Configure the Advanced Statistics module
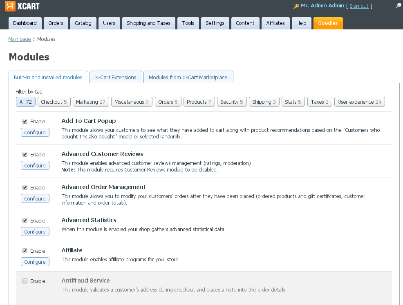Viewport: 403px width, 305px height. (35, 232)
